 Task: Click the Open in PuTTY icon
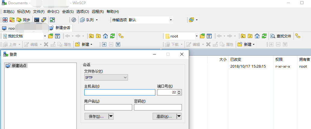click(x=44, y=20)
